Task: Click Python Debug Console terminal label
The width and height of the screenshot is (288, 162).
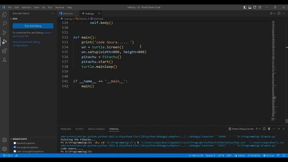Action: coord(241,129)
